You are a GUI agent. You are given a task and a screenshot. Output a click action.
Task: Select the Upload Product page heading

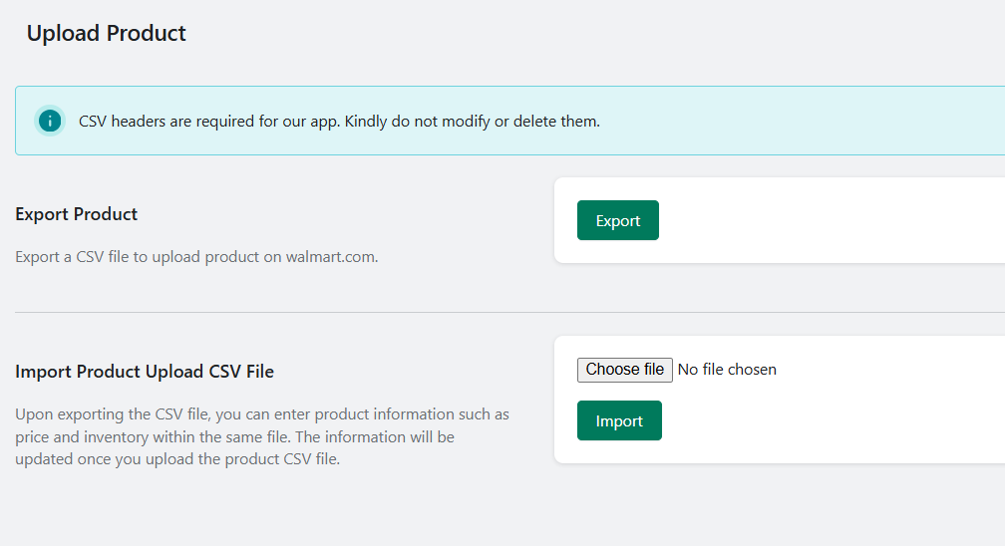tap(106, 33)
